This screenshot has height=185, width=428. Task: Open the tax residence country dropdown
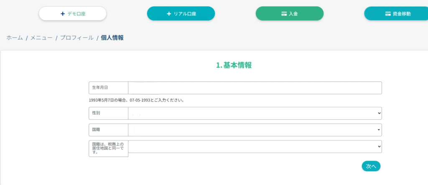tap(255, 146)
